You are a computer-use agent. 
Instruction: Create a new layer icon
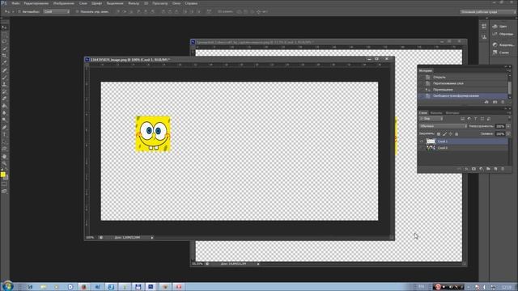tap(495, 169)
